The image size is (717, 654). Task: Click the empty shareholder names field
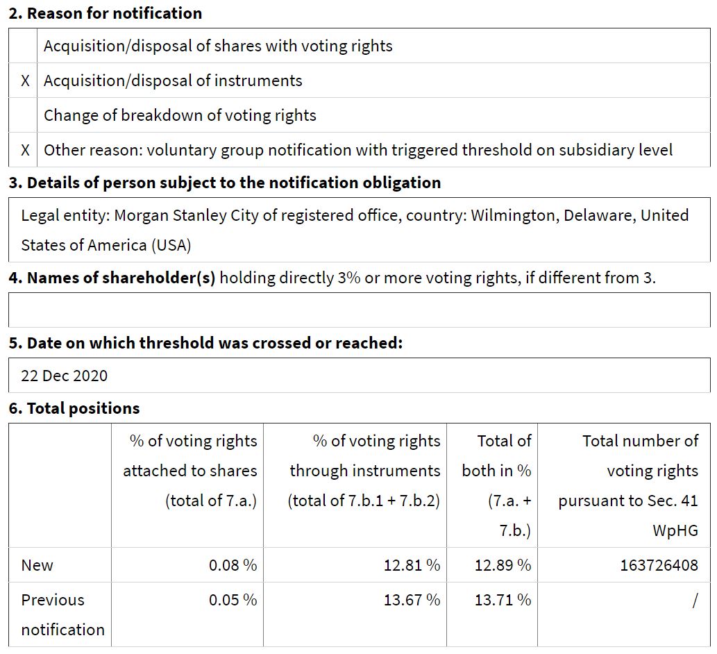tap(359, 310)
